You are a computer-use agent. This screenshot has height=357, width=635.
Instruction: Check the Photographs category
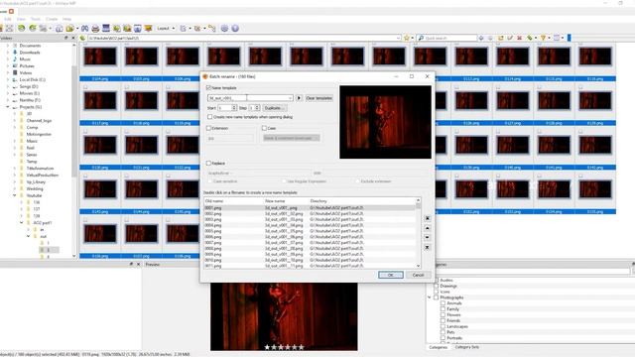437,297
